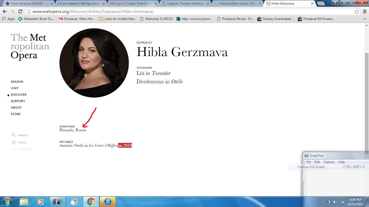Image resolution: width=369 pixels, height=207 pixels.
Task: Open the SnapShot File menu
Action: point(308,162)
